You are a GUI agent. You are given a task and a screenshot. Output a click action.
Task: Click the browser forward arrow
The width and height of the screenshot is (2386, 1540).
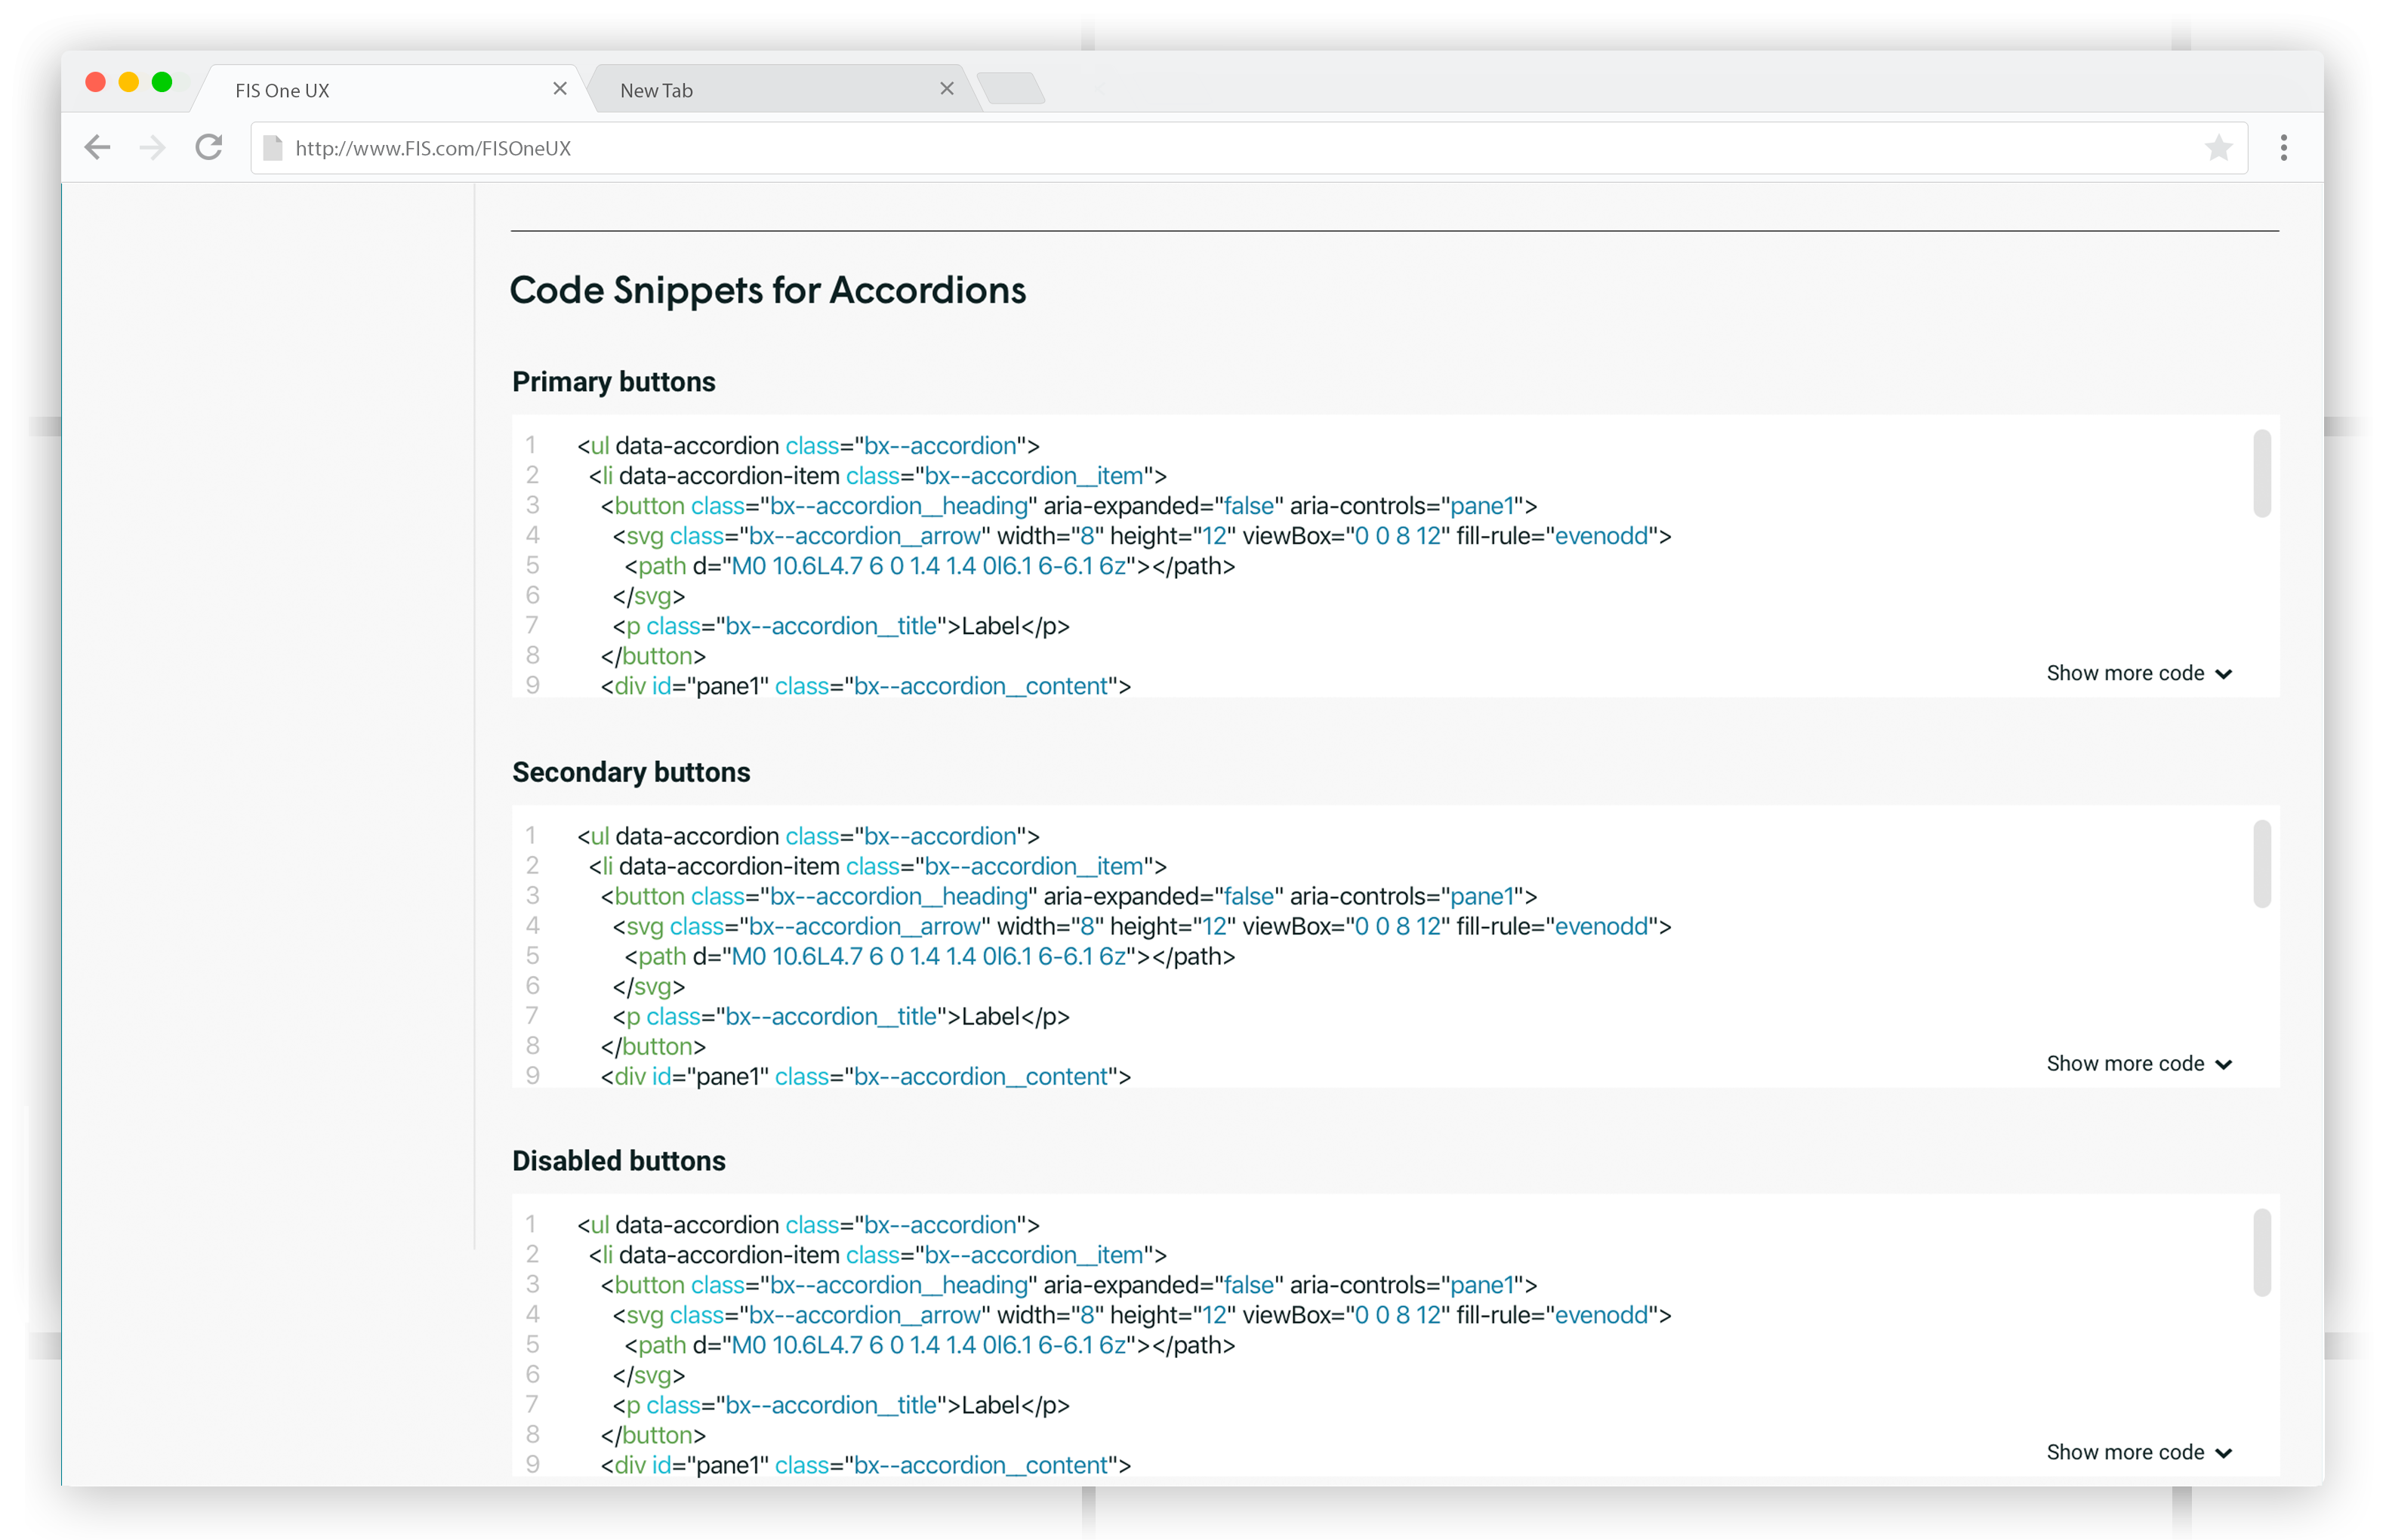[x=153, y=148]
